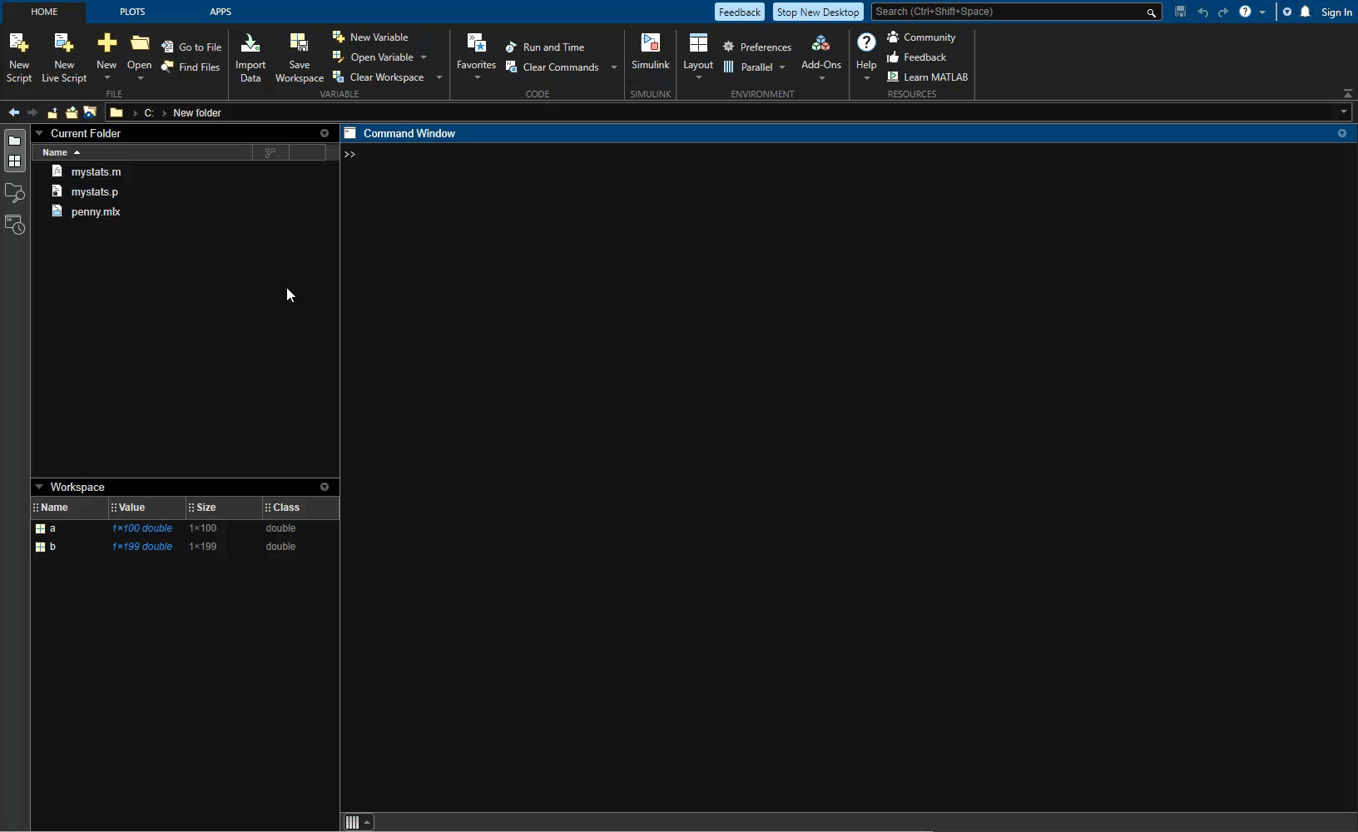Collapse the Current Folder panel
The height and width of the screenshot is (832, 1358).
click(x=39, y=133)
